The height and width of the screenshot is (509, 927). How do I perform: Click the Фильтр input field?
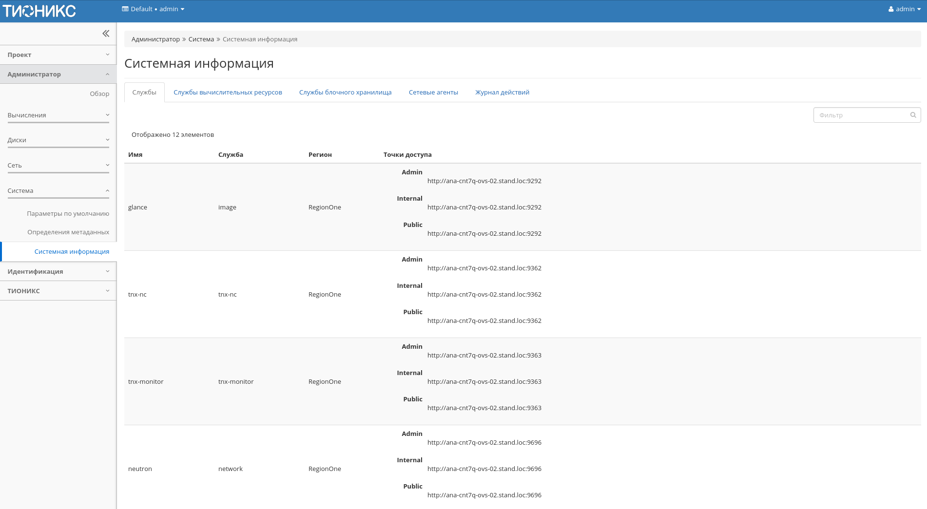[x=860, y=115]
